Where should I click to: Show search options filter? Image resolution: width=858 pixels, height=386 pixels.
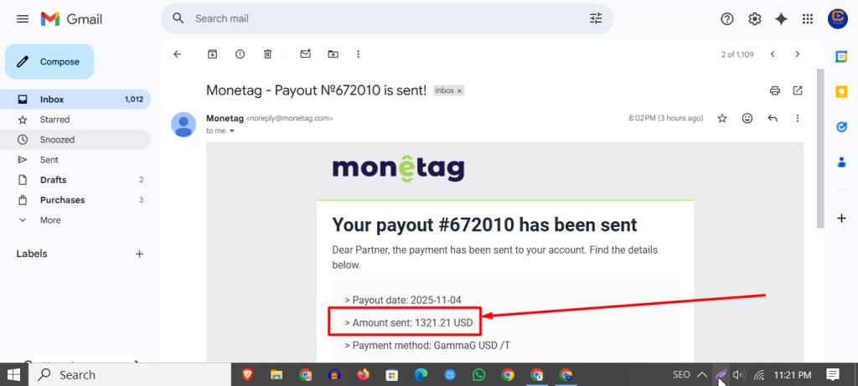coord(596,18)
